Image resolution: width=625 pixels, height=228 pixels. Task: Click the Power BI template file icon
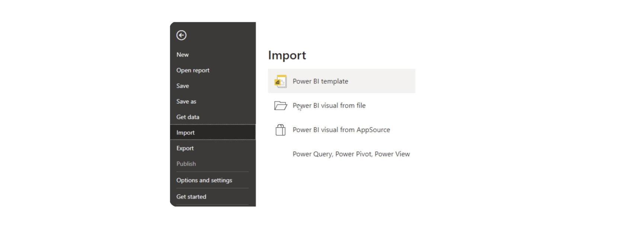(x=281, y=81)
